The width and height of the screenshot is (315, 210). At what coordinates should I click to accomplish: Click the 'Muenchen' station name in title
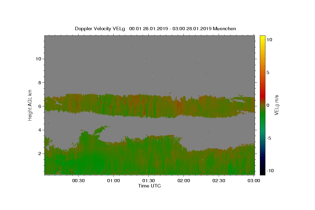tap(224, 29)
